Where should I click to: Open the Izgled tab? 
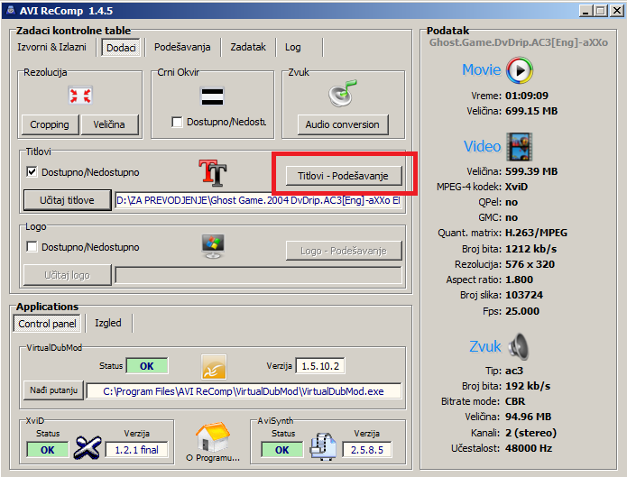click(108, 323)
